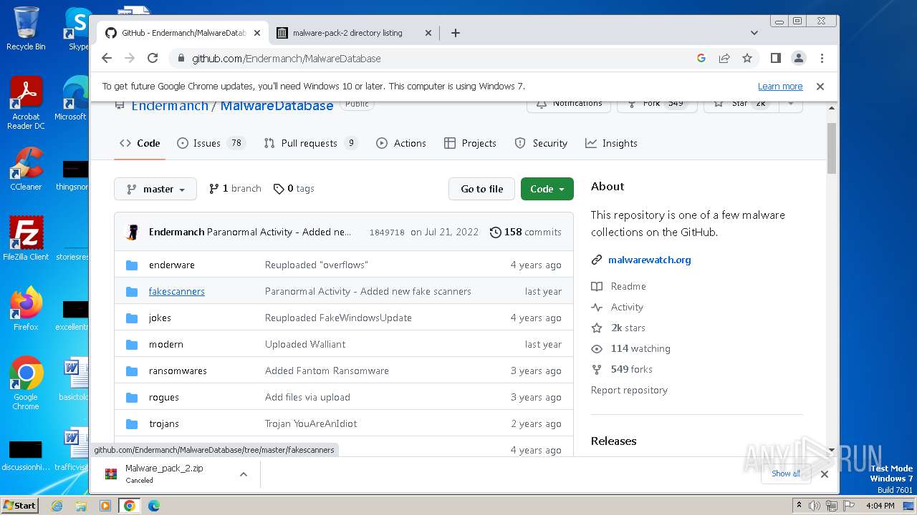This screenshot has height=515, width=917.
Task: Open the Pull requests tab
Action: [x=310, y=143]
